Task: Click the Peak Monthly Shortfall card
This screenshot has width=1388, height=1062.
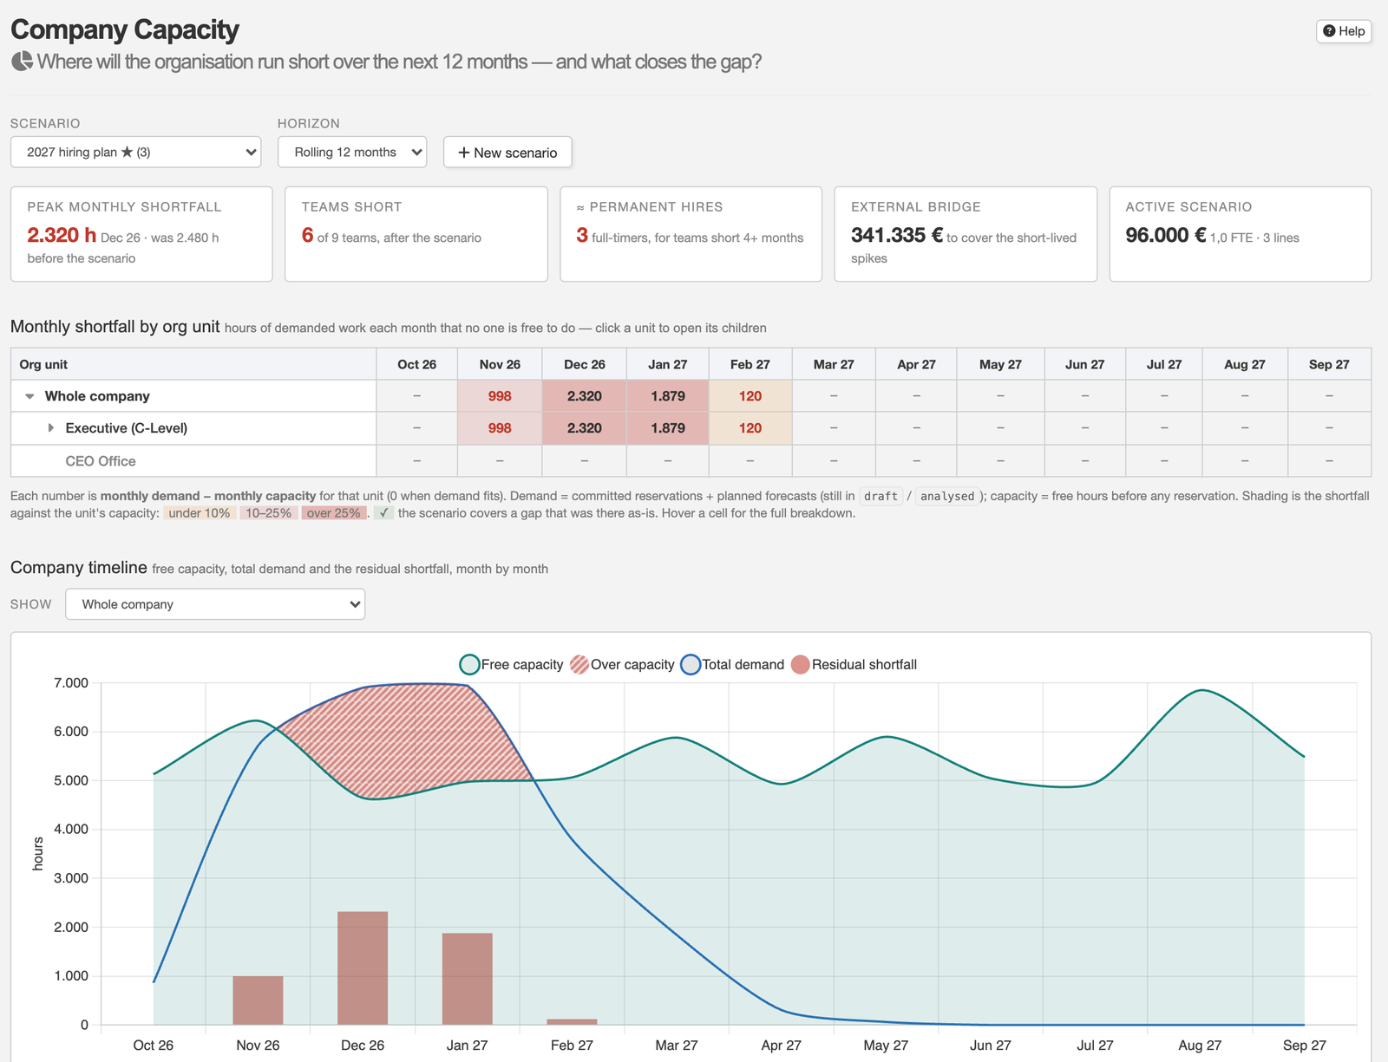Action: (141, 234)
